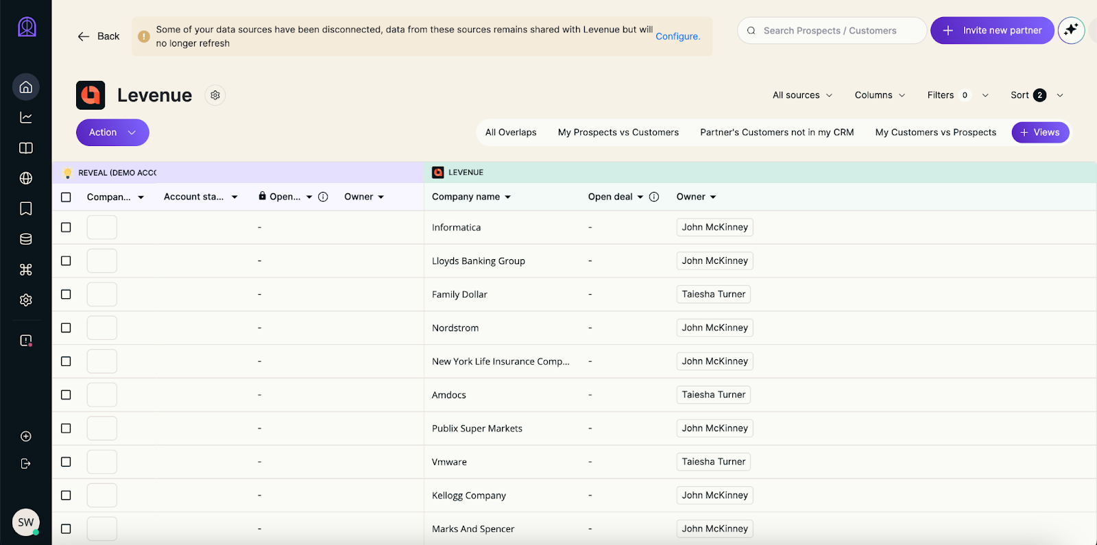Switch to All Overlaps tab
The height and width of the screenshot is (545, 1097).
511,132
